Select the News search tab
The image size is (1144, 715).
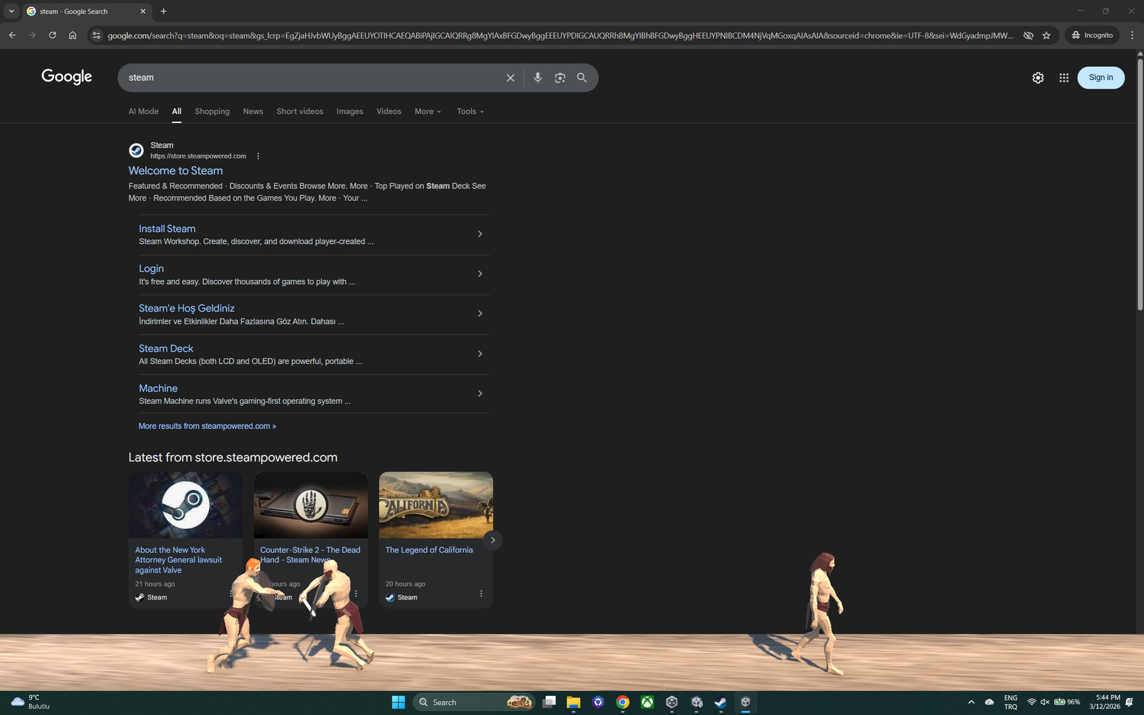coord(253,111)
